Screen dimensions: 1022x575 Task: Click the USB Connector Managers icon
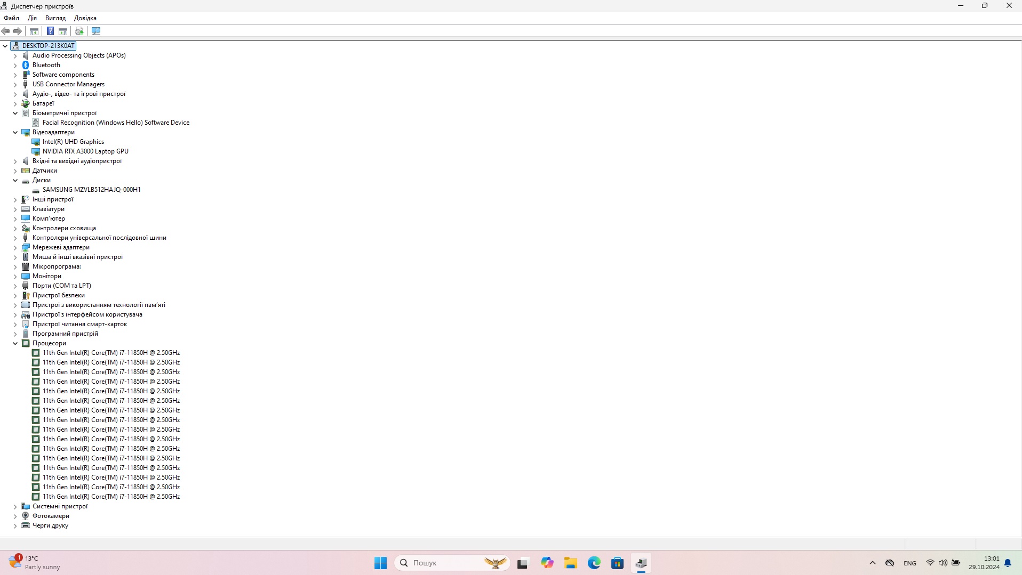click(26, 84)
